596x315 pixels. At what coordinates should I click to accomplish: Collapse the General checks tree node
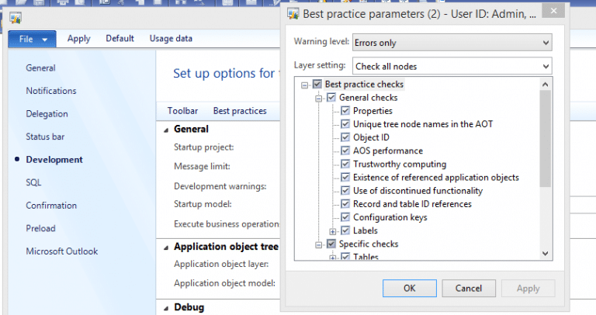318,98
